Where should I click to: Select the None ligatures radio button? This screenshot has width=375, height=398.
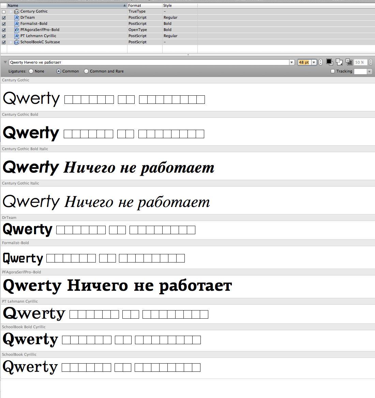click(x=31, y=71)
